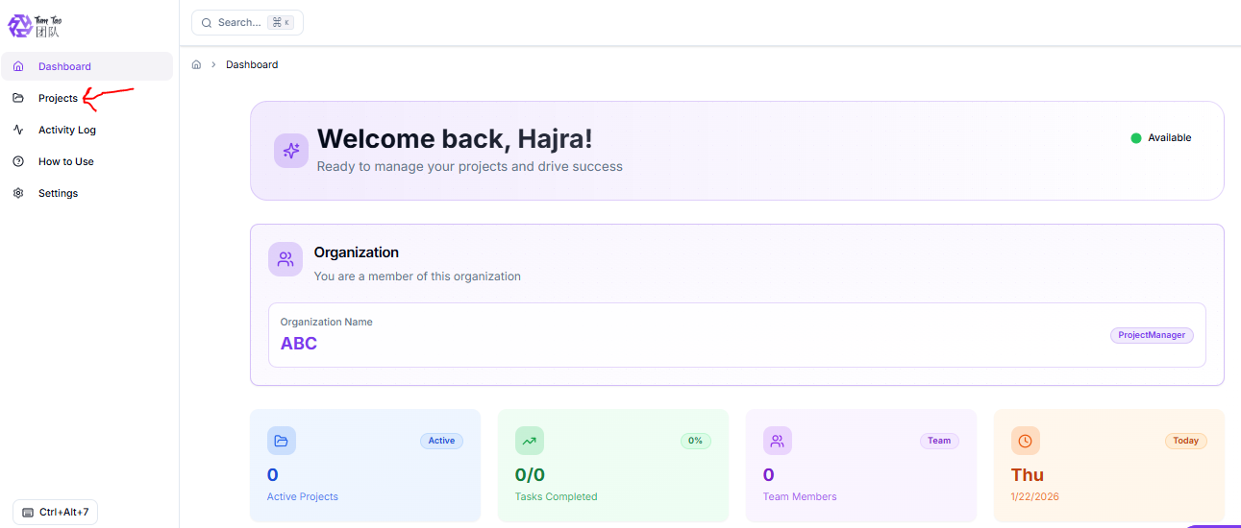
Task: Go to Activity Log page
Action: click(66, 130)
